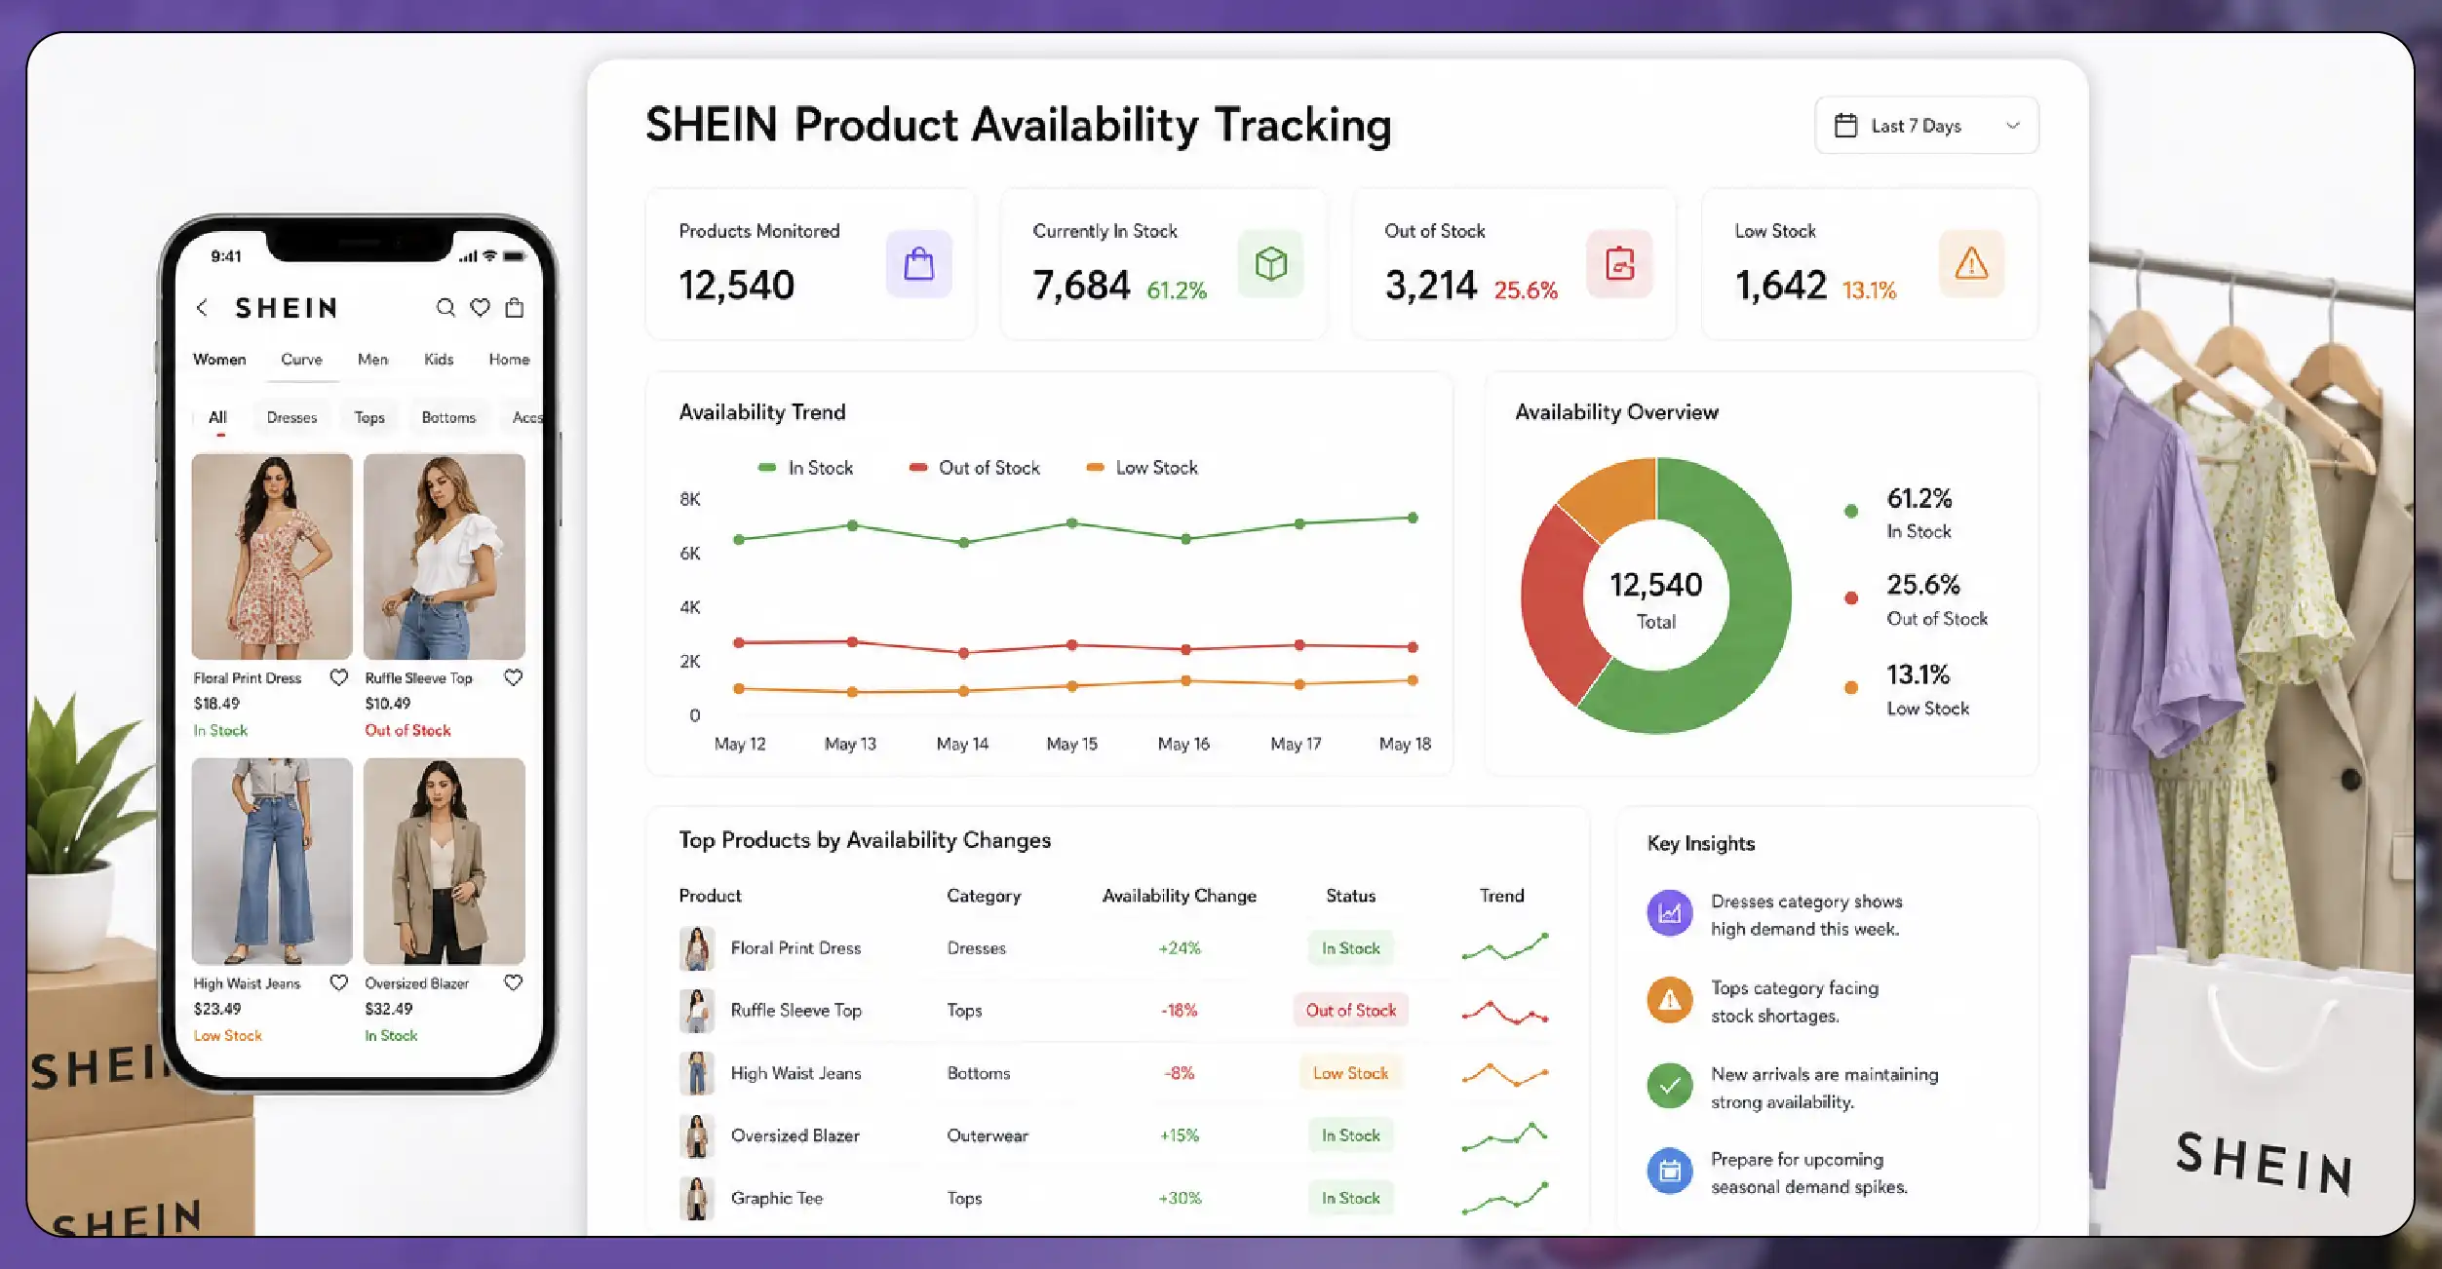The image size is (2442, 1269).
Task: Click the red dot beside 25.6% Out of Stock
Action: coord(1851,598)
